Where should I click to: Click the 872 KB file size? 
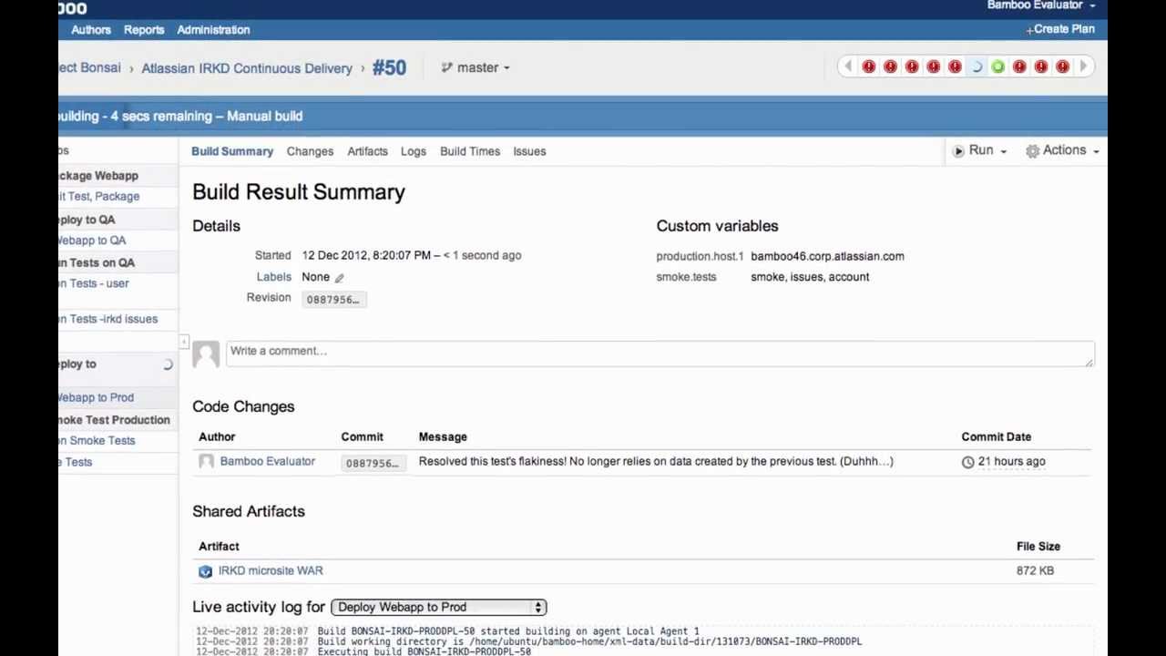[1035, 570]
